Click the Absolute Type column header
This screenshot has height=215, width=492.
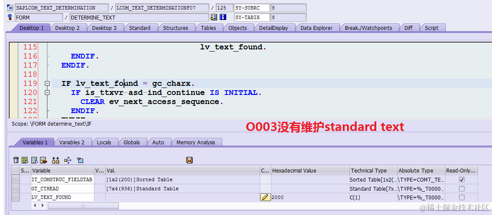point(421,171)
